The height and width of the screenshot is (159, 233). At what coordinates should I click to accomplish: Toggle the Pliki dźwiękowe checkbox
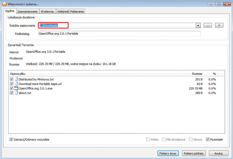(164, 139)
